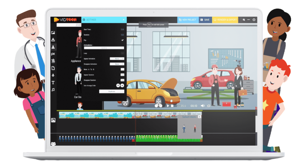
Task: Open the microphone voice recording tool
Action: point(53,75)
